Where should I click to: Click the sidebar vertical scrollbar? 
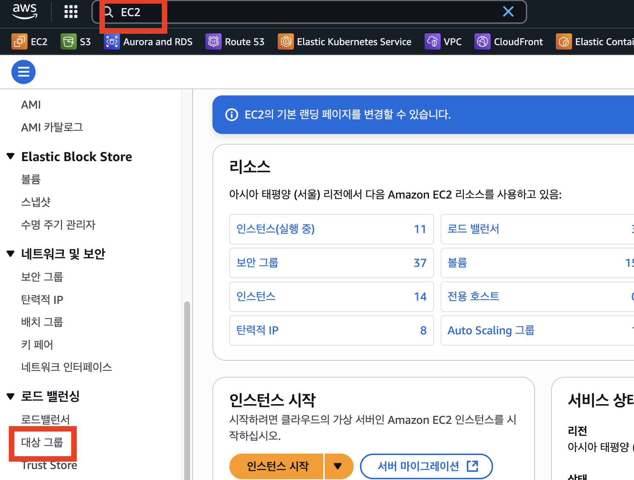coord(187,390)
